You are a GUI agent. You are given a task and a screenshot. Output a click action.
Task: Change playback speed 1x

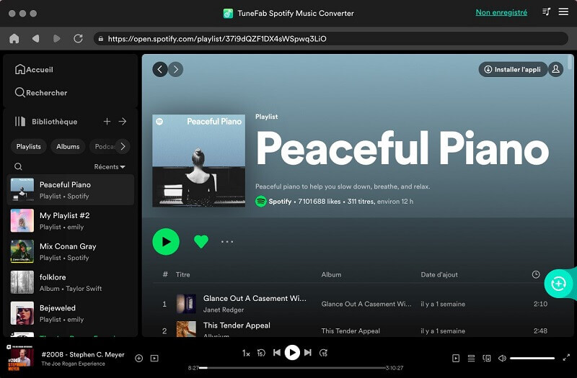pyautogui.click(x=246, y=354)
